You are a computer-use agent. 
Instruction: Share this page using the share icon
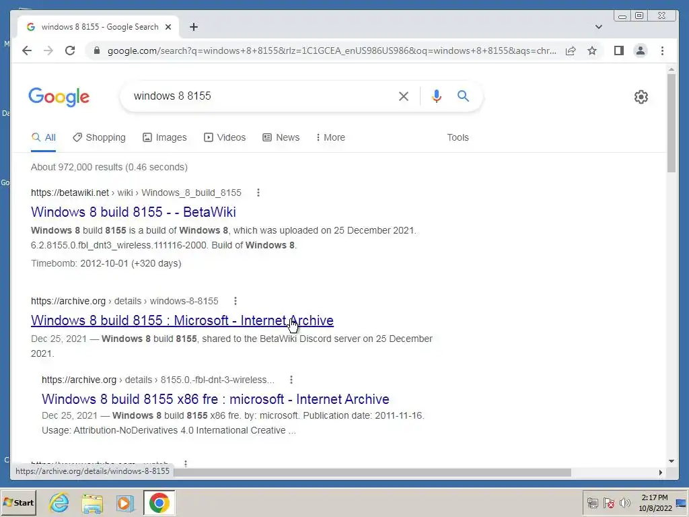pyautogui.click(x=571, y=50)
